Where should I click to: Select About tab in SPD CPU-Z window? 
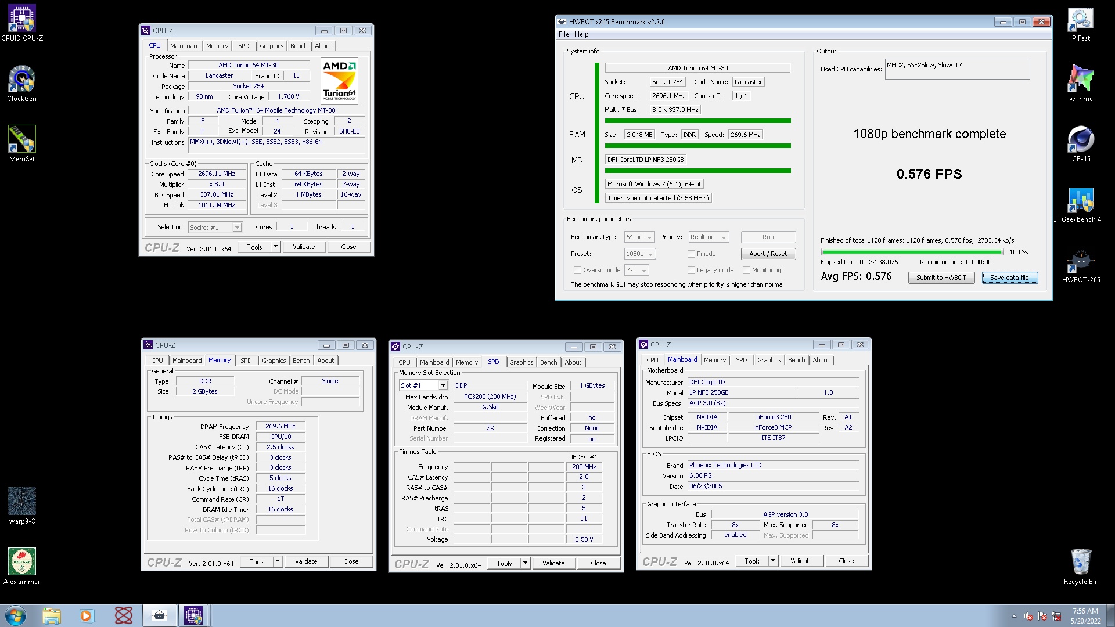[573, 362]
